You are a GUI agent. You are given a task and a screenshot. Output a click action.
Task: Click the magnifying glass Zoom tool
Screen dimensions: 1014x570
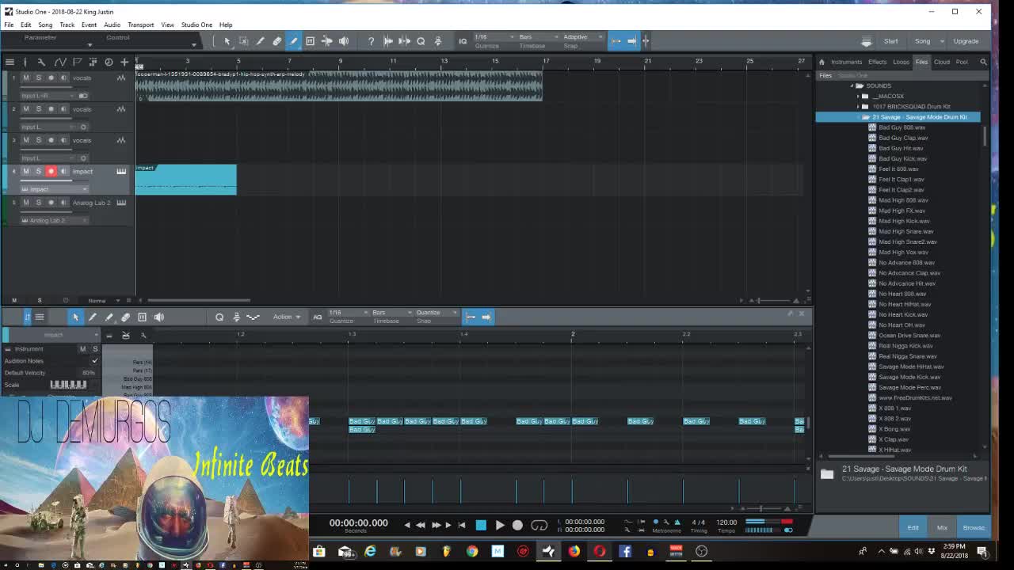(x=421, y=41)
